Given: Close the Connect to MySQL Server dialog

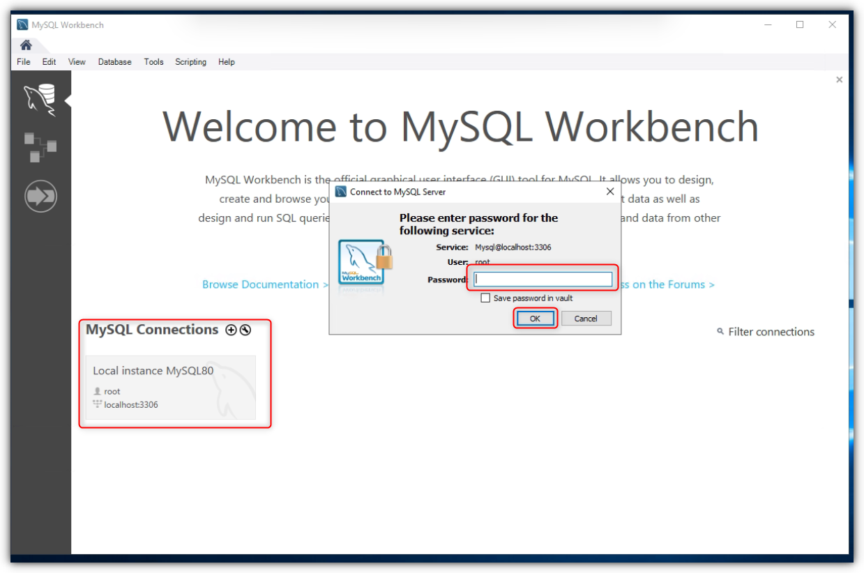Looking at the screenshot, I should coord(610,192).
